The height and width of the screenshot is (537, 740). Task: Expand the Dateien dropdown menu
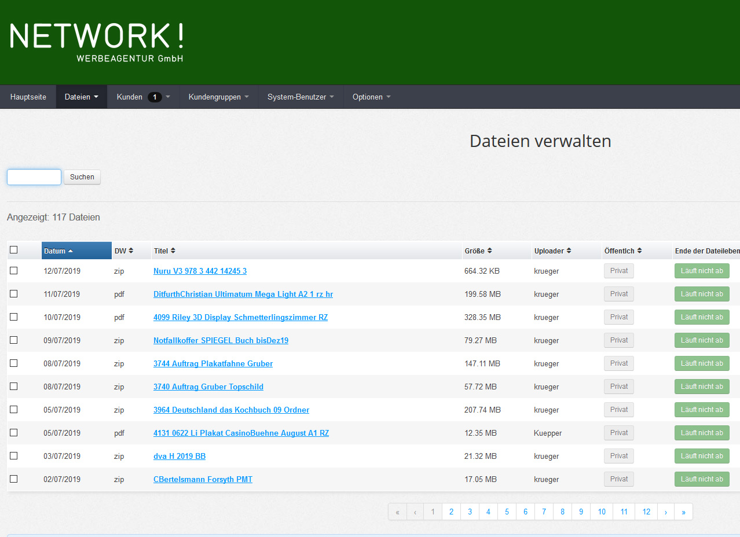[x=82, y=97]
